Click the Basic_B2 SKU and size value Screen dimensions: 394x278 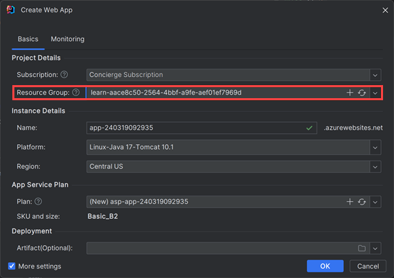[x=103, y=216]
